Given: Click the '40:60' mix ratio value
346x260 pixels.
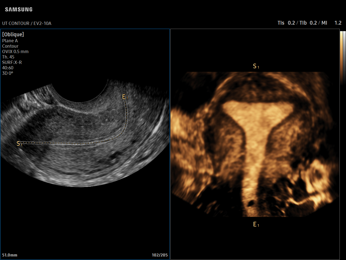Looking at the screenshot, I should [8, 68].
